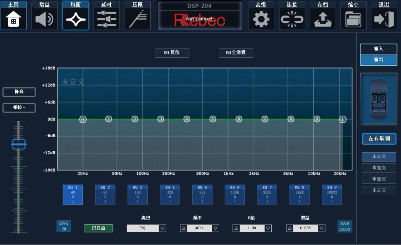Open the 延时 delay sliders icon
The height and width of the screenshot is (245, 401).
click(107, 16)
